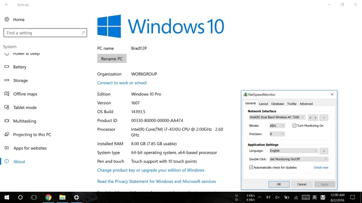Click the Home gear icon
The width and height of the screenshot is (362, 203).
pyautogui.click(x=7, y=19)
